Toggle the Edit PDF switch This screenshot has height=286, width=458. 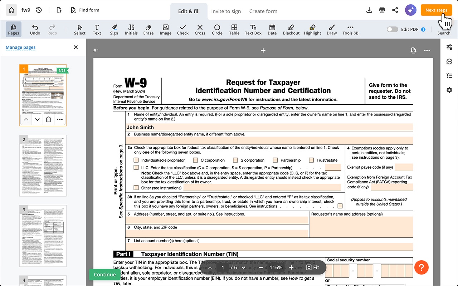tap(393, 29)
